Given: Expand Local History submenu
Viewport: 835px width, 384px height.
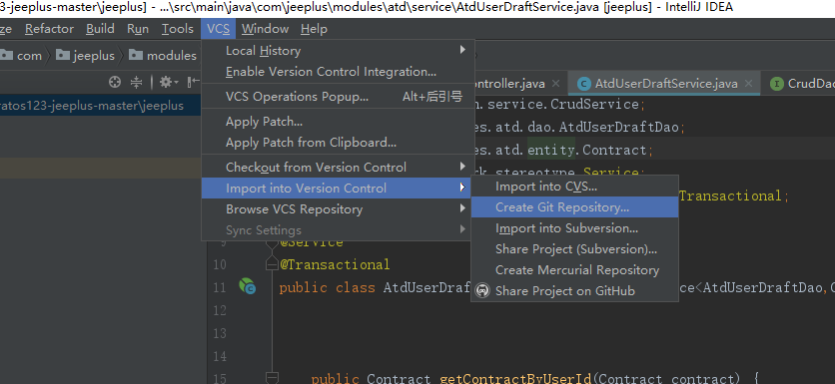Looking at the screenshot, I should coord(338,51).
